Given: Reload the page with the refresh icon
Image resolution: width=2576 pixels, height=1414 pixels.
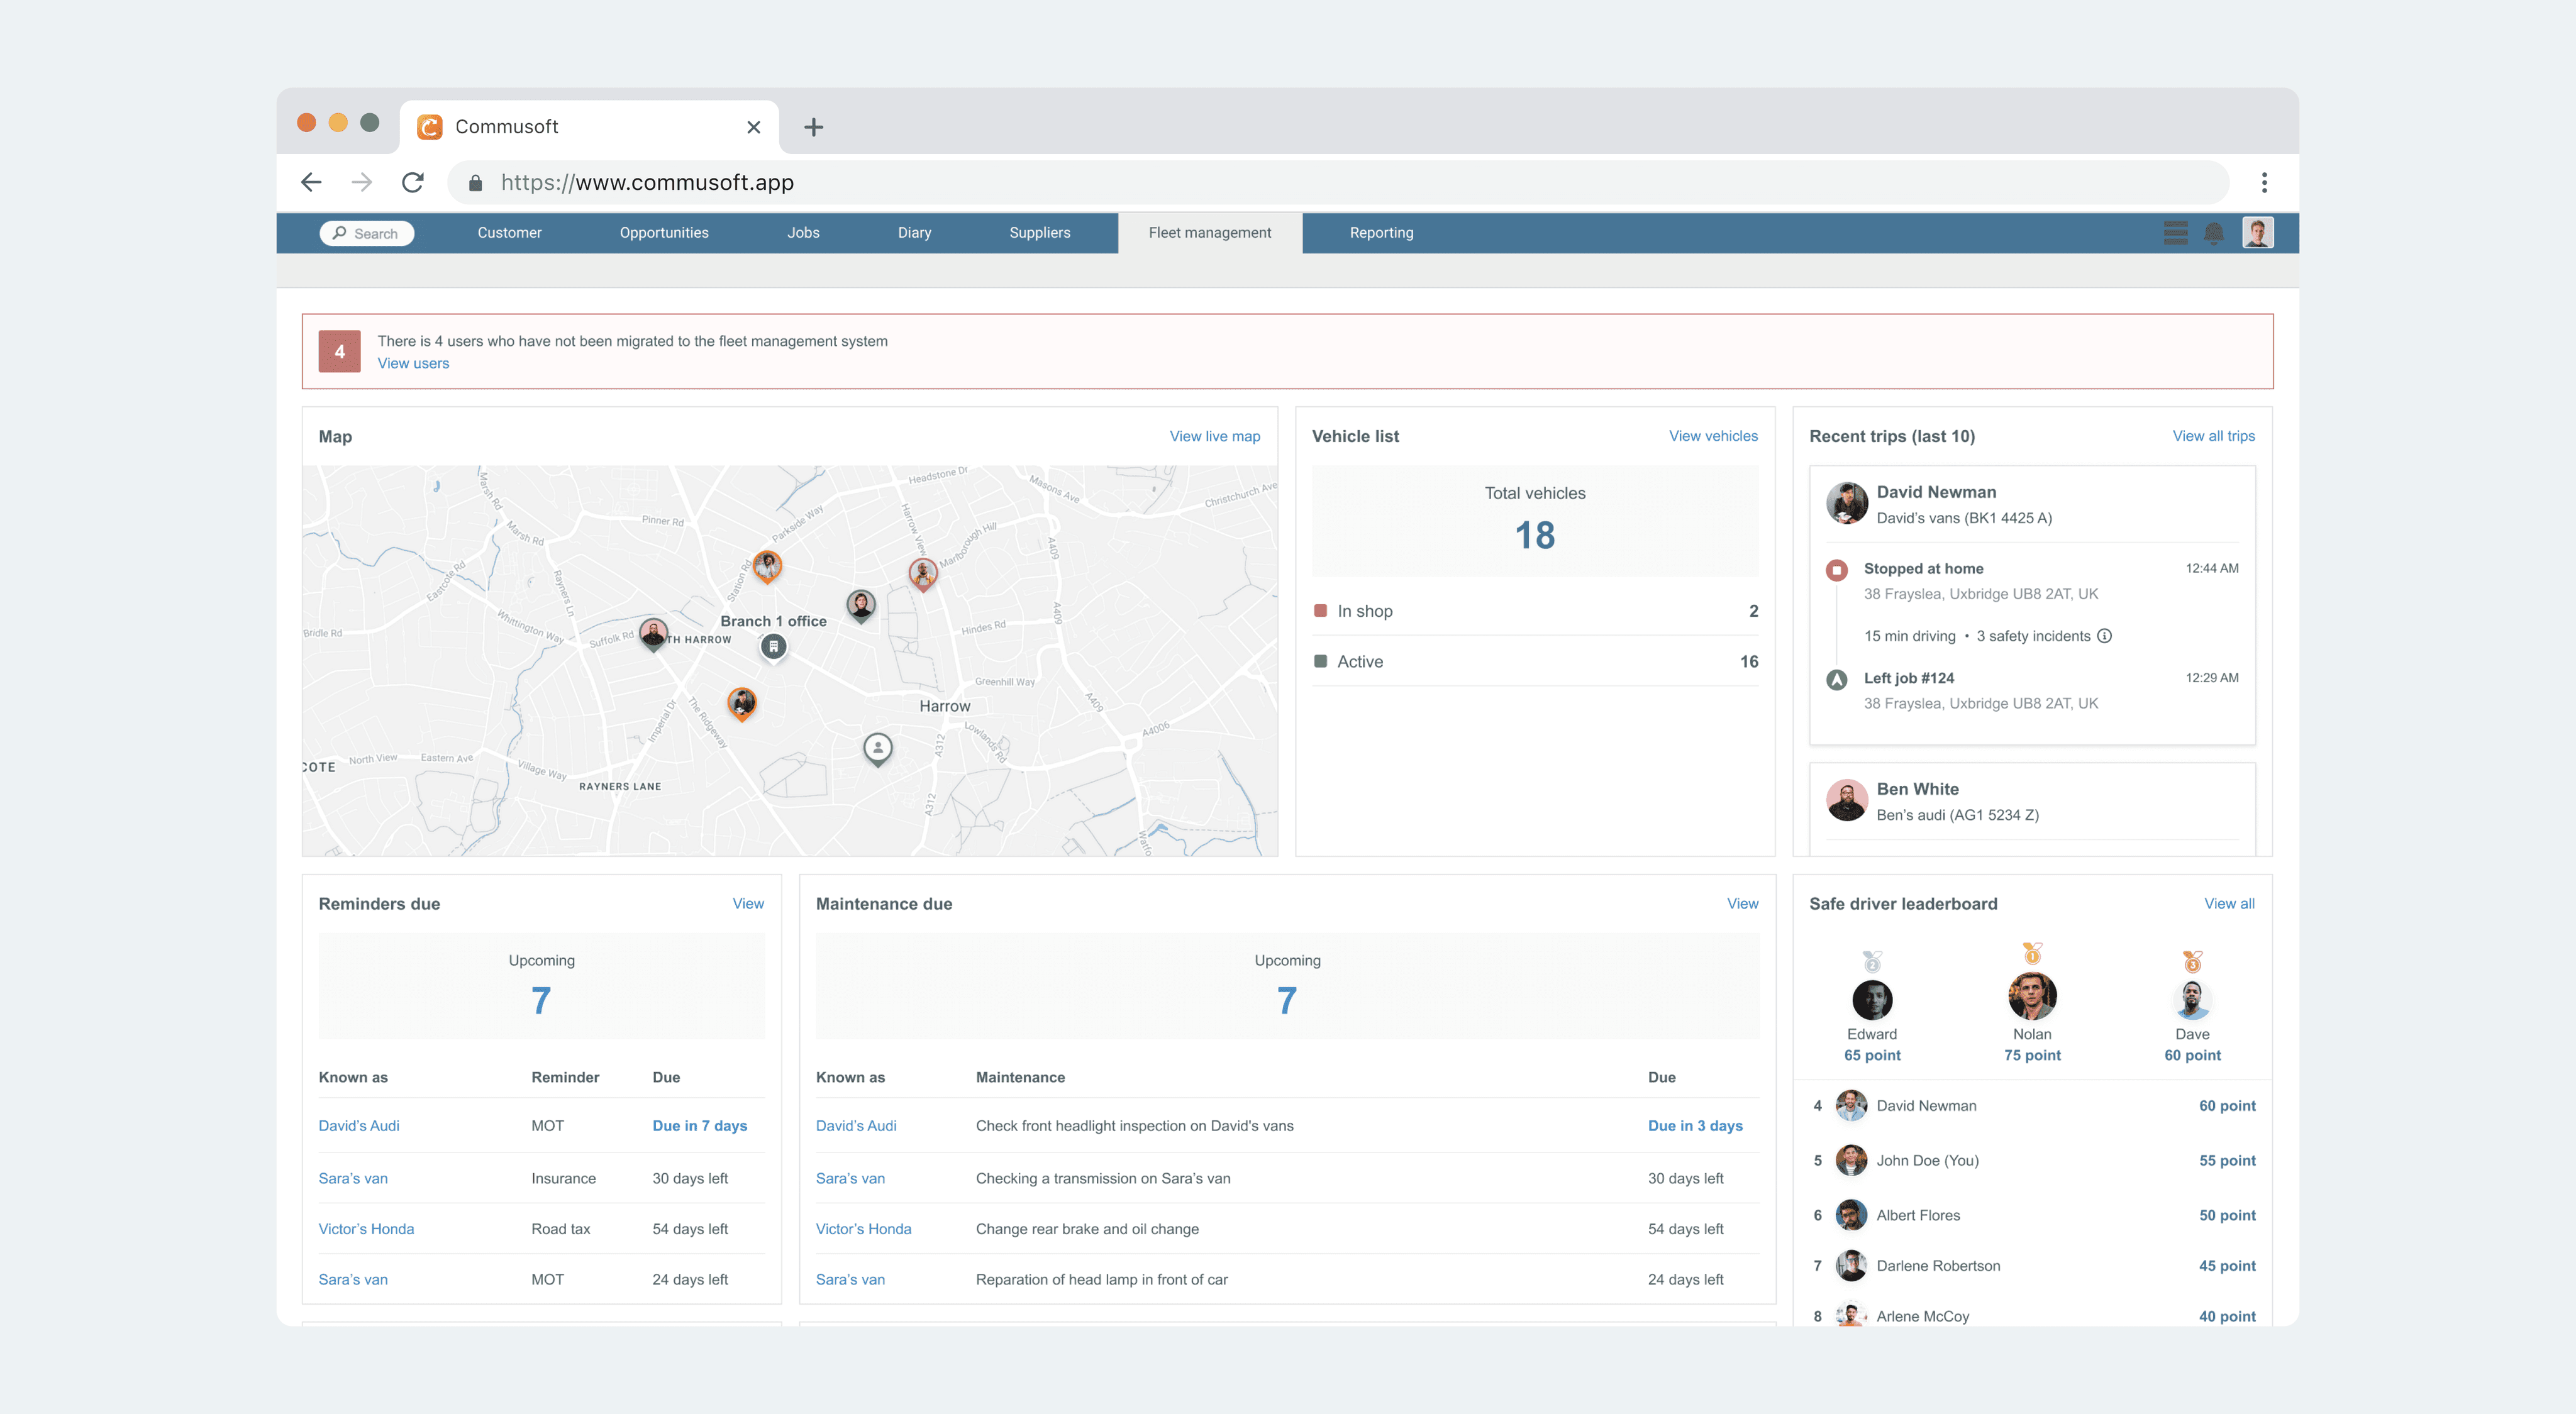Looking at the screenshot, I should point(413,182).
